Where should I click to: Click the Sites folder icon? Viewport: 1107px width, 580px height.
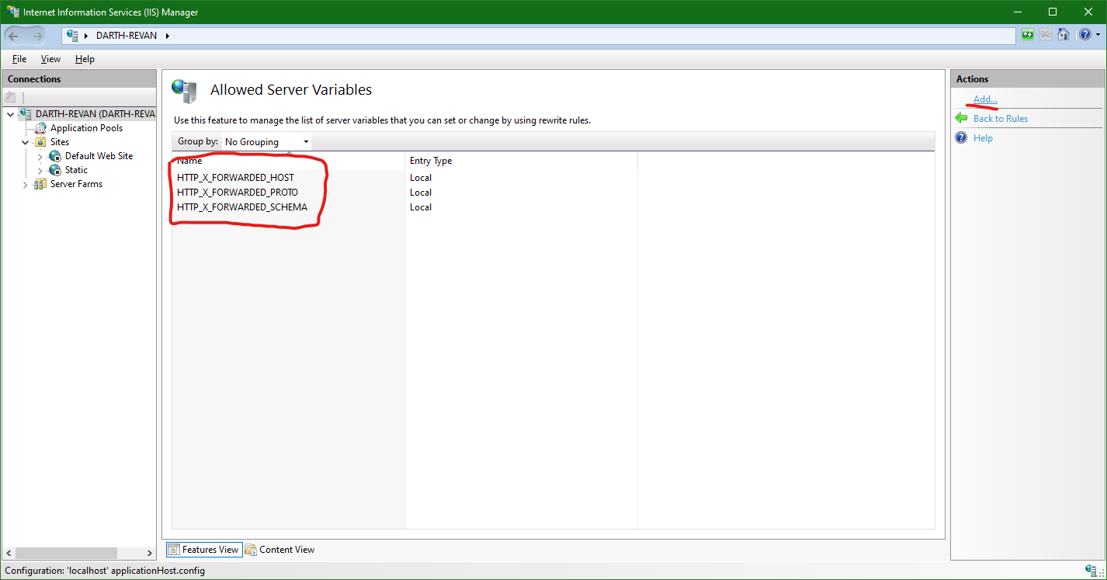pos(39,141)
